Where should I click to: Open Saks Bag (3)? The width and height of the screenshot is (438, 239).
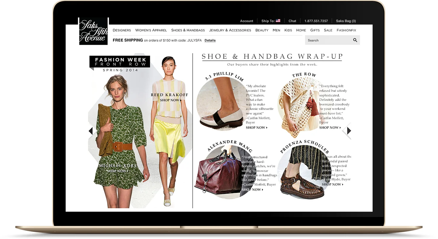pyautogui.click(x=346, y=21)
